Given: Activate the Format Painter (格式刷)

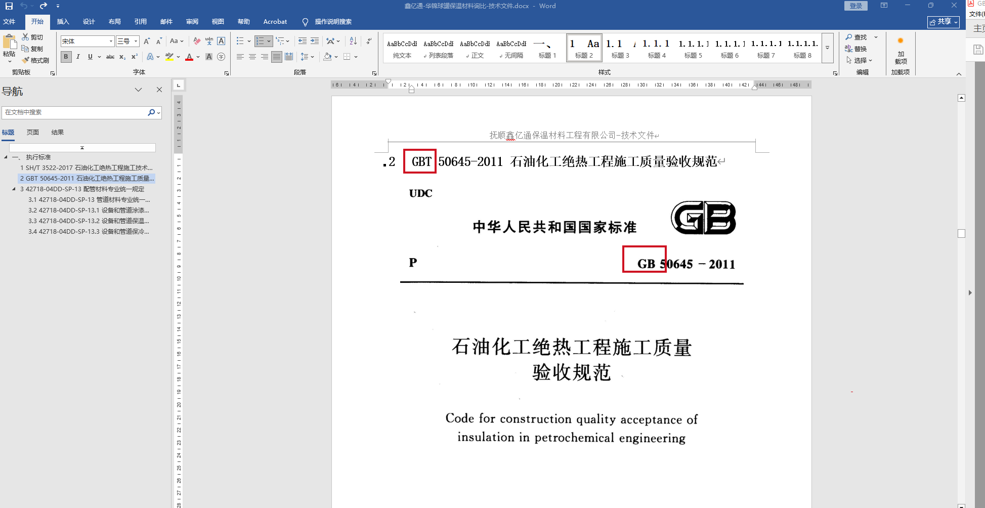Looking at the screenshot, I should pyautogui.click(x=35, y=60).
